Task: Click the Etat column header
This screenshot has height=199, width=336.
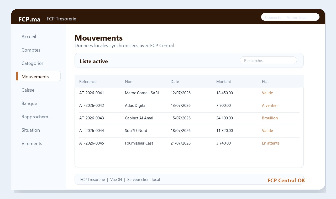Action: tap(265, 82)
